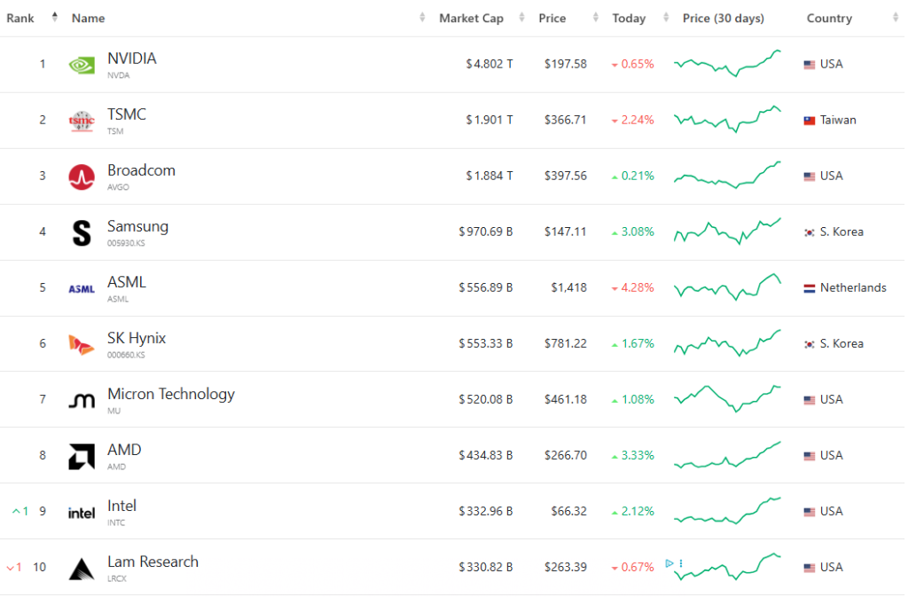The width and height of the screenshot is (908, 597).
Task: Click the TSMC logo icon
Action: (82, 121)
